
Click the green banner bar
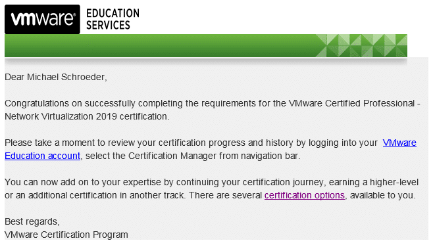tap(206, 46)
